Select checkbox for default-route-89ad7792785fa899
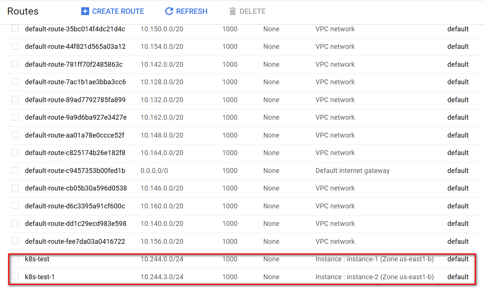 pos(15,99)
